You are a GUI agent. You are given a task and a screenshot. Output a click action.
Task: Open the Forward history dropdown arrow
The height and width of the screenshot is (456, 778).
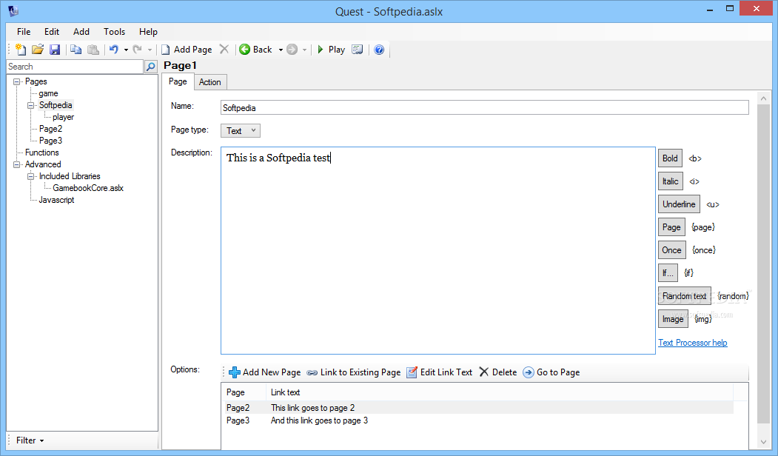pyautogui.click(x=305, y=50)
